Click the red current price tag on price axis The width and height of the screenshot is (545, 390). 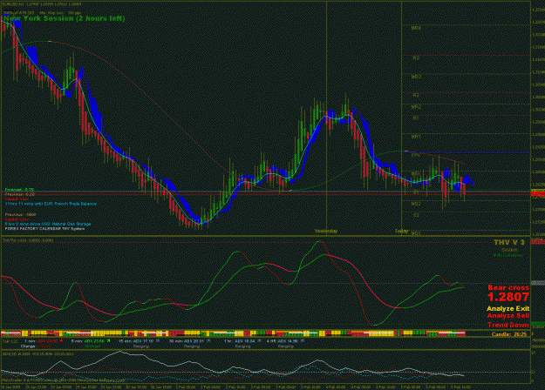click(x=538, y=193)
